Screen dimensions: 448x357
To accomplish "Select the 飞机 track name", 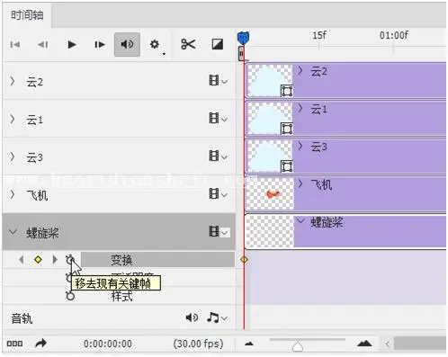I will pyautogui.click(x=37, y=195).
